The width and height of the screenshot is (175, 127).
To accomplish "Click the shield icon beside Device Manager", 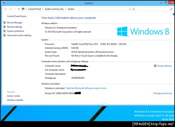I will pos(4,23).
